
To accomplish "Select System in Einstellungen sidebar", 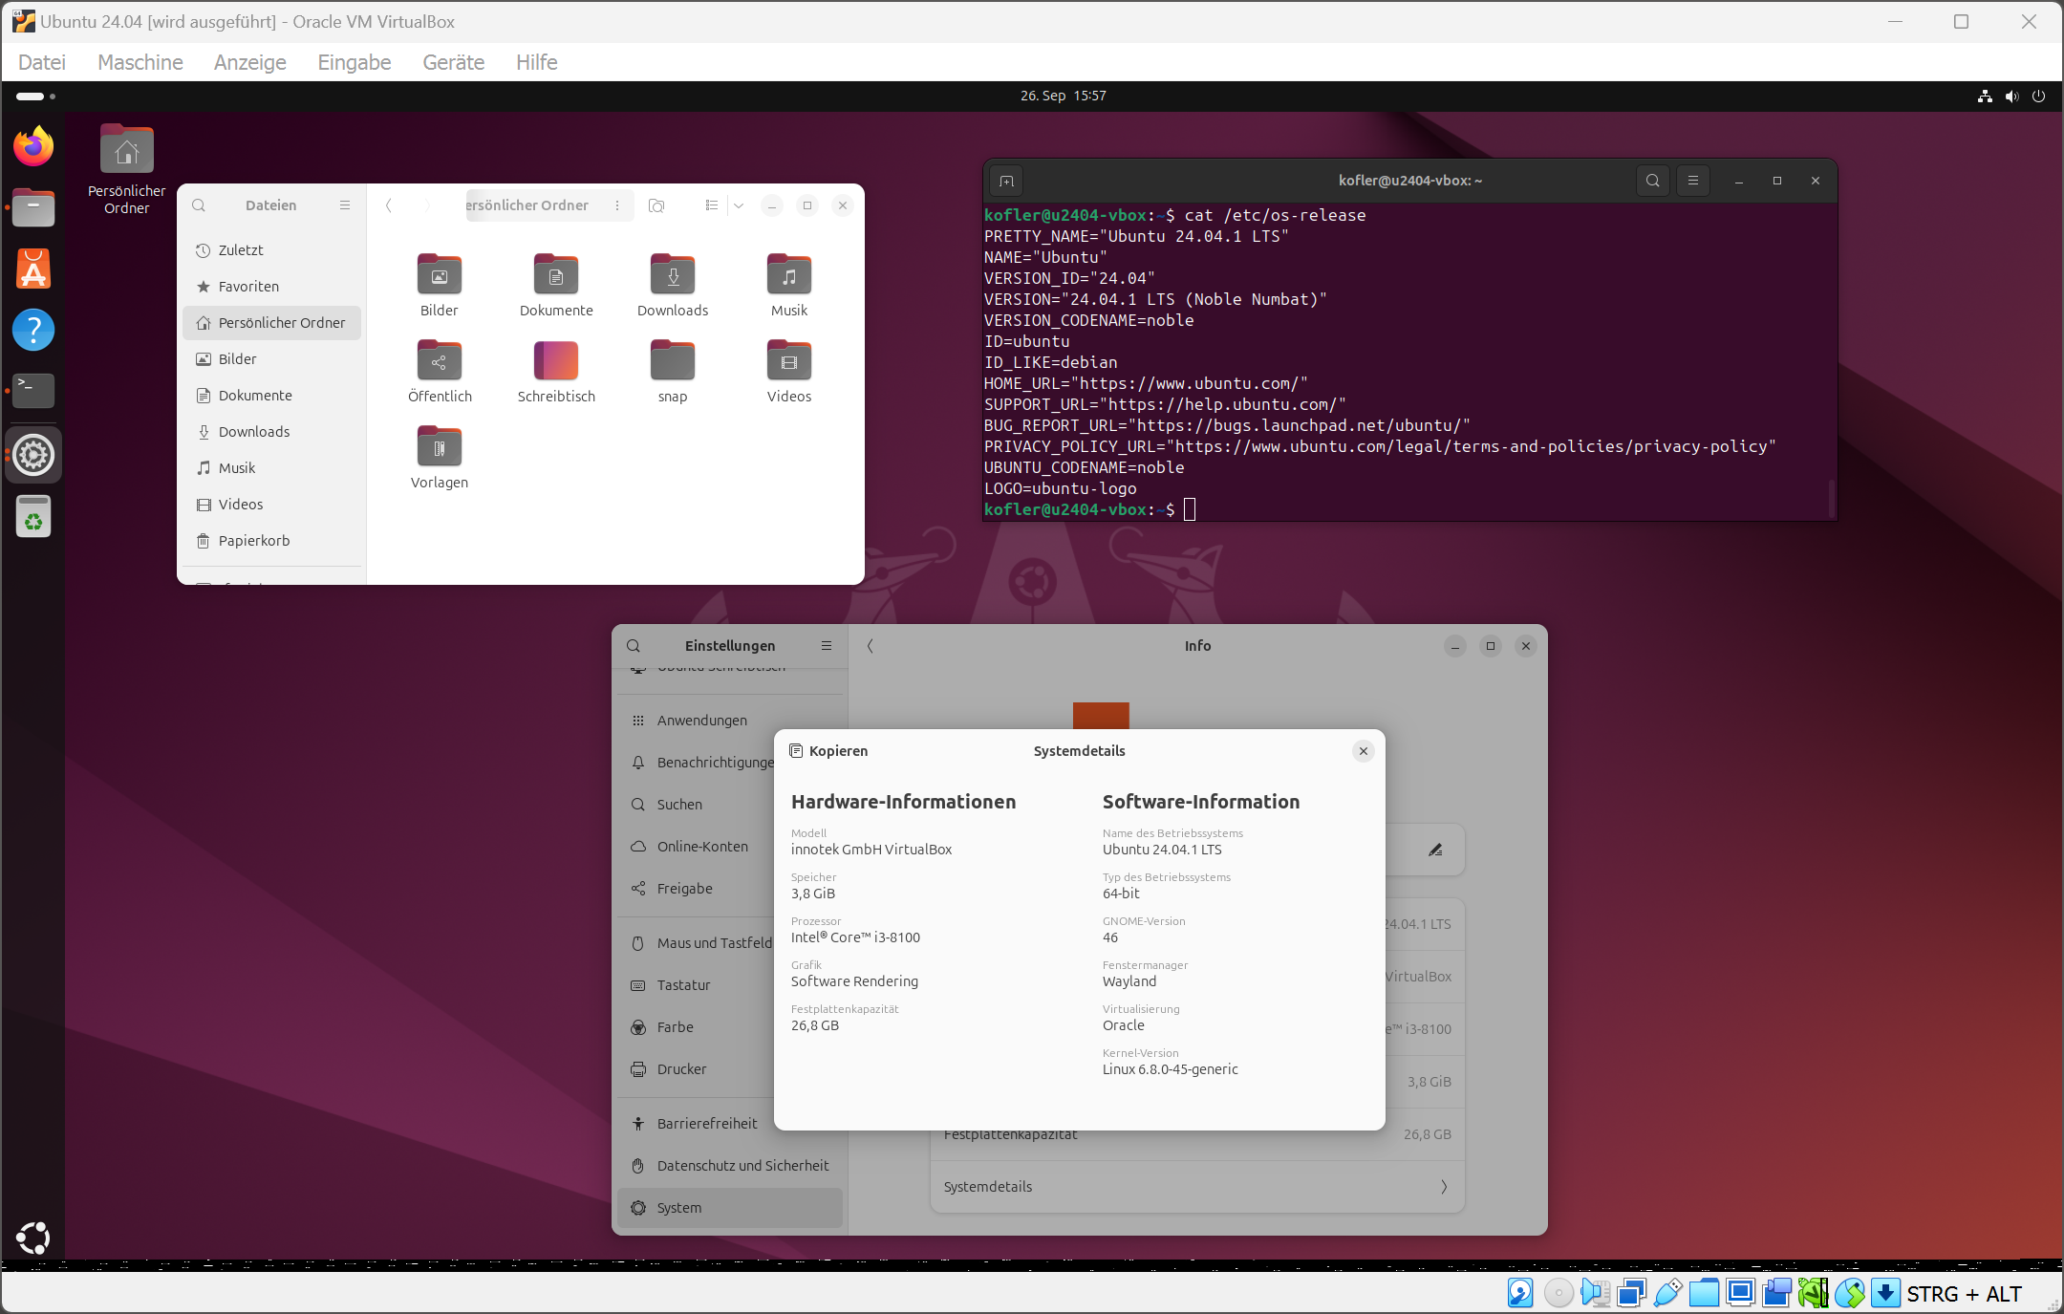I will coord(730,1208).
